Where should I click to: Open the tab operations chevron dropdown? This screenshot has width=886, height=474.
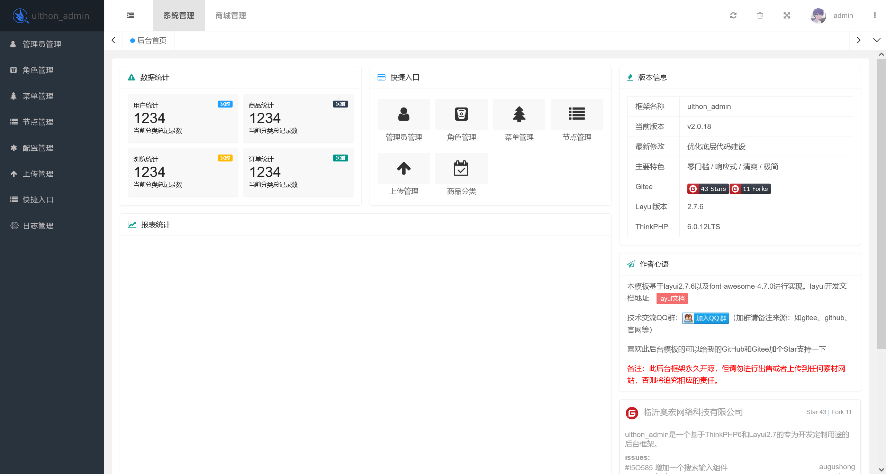coord(877,40)
